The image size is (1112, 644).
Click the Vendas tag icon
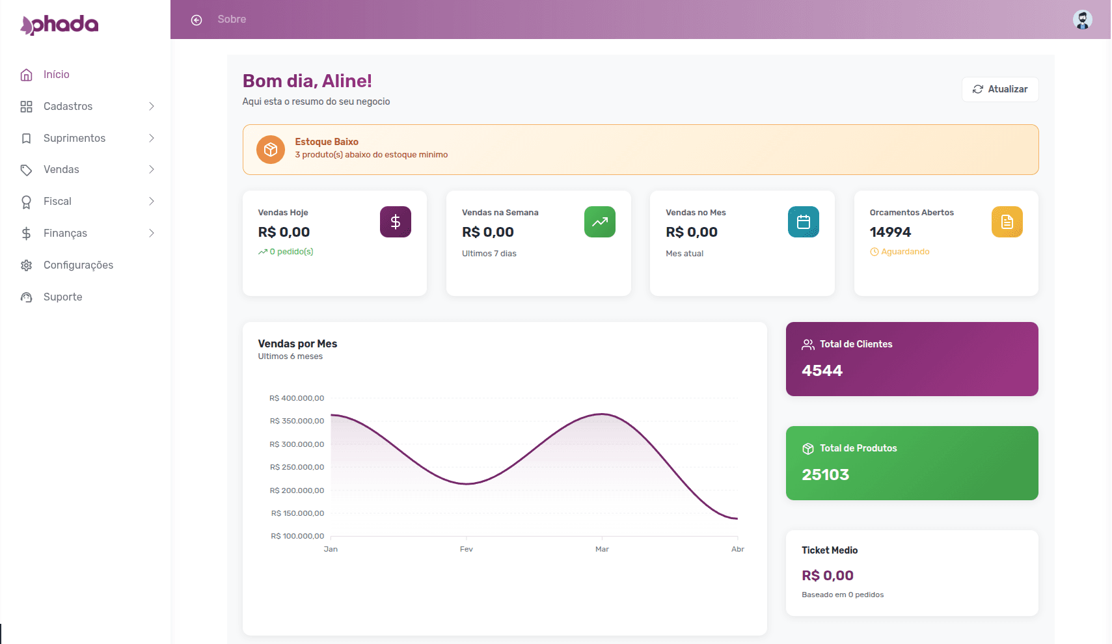(x=26, y=170)
